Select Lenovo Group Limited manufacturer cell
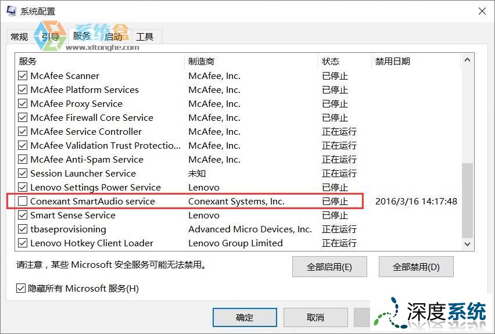This screenshot has height=334, width=495. click(x=235, y=243)
